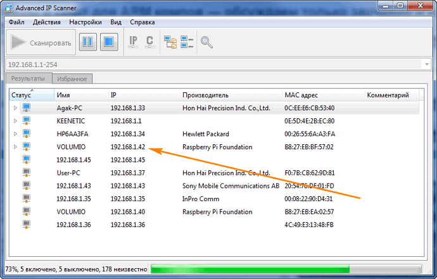Select the User-PC name

pyautogui.click(x=68, y=173)
